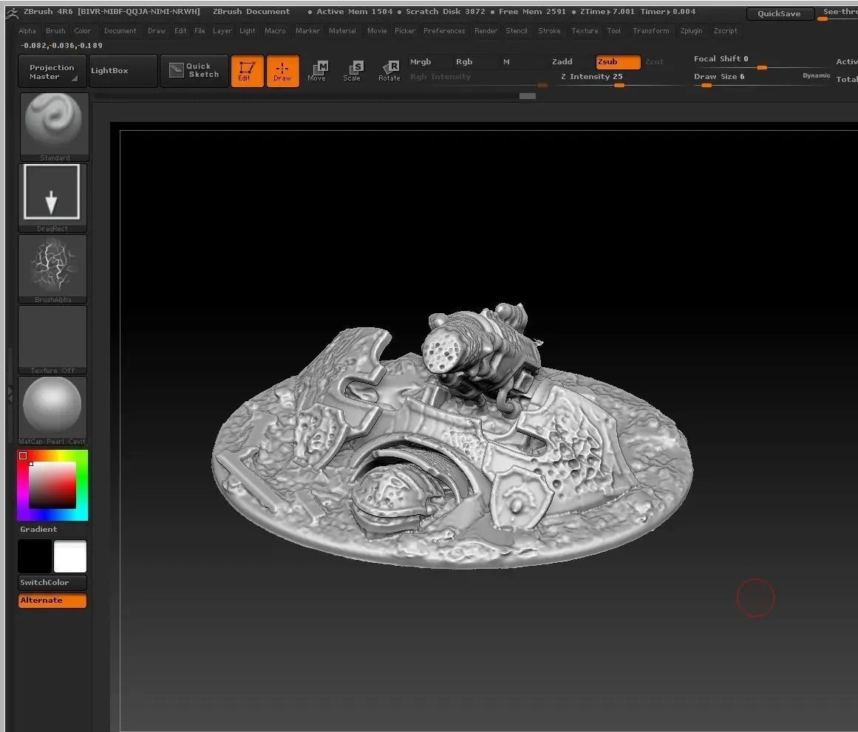Click the Projection Master button
The width and height of the screenshot is (858, 732).
(x=52, y=71)
